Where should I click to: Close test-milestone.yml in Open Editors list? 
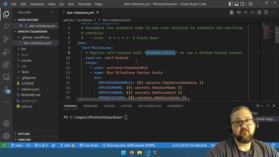click(x=21, y=26)
